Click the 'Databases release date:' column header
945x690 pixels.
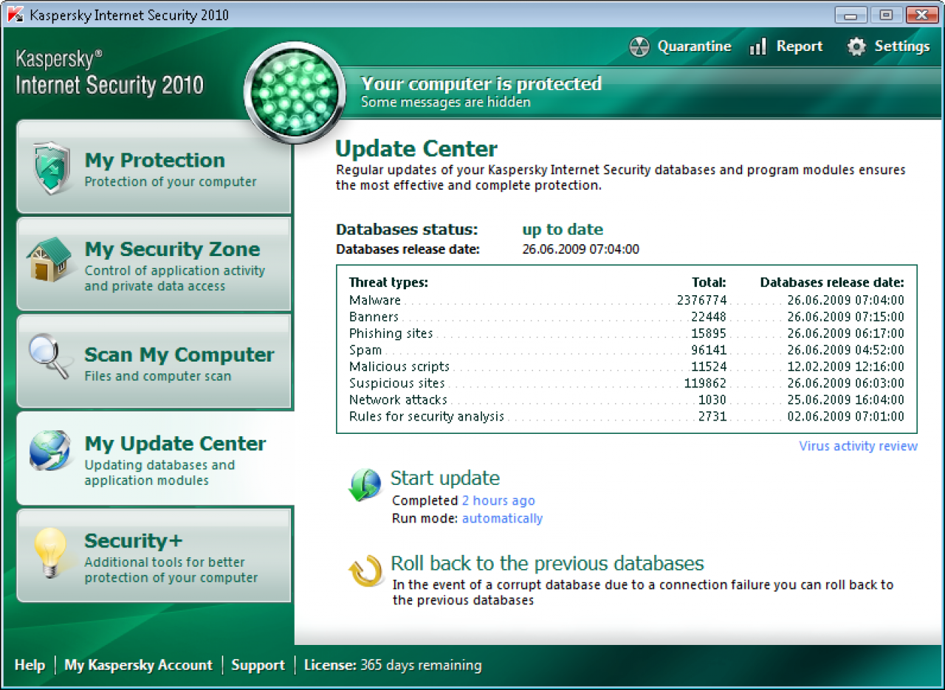(832, 283)
